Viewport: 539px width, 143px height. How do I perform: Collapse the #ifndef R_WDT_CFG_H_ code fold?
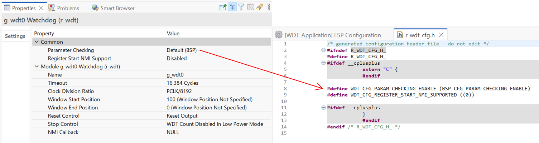[x=323, y=50]
